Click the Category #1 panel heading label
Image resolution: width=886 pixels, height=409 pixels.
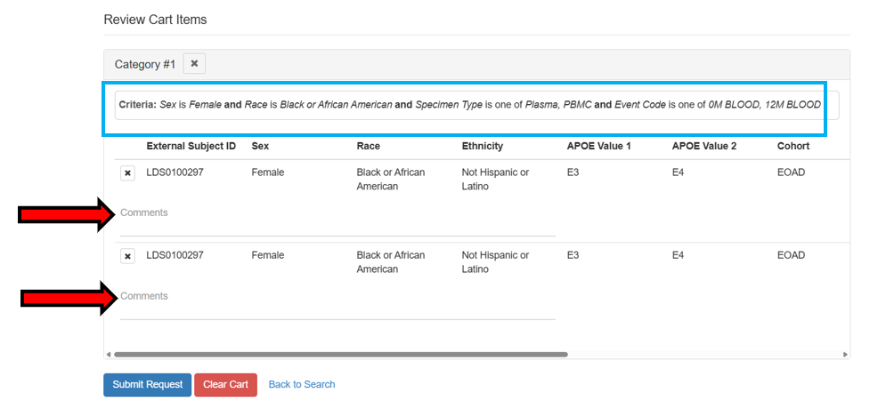145,64
